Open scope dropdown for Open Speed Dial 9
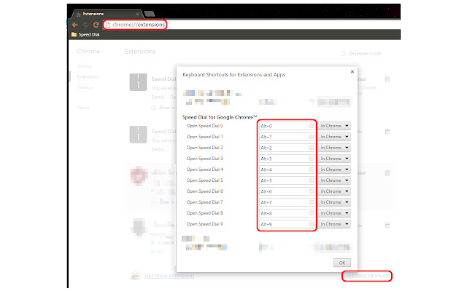 [334, 224]
